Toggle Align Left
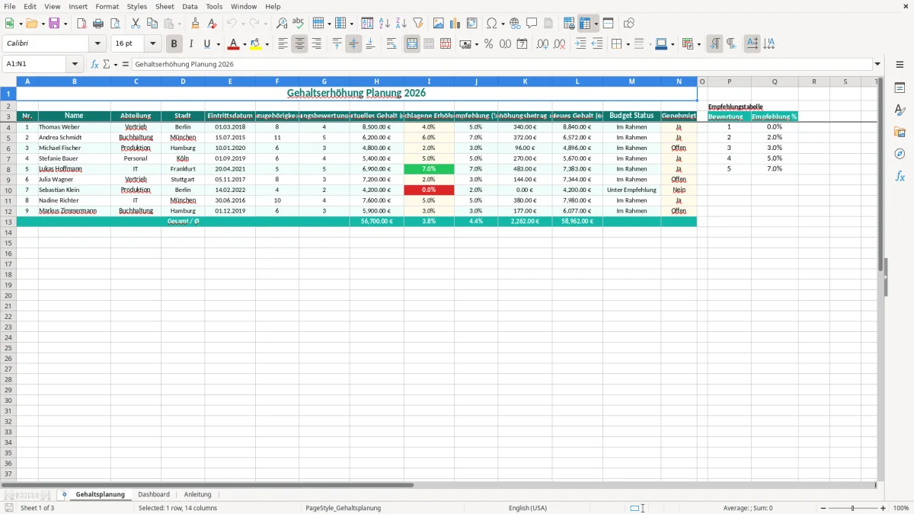The image size is (914, 514). click(283, 44)
